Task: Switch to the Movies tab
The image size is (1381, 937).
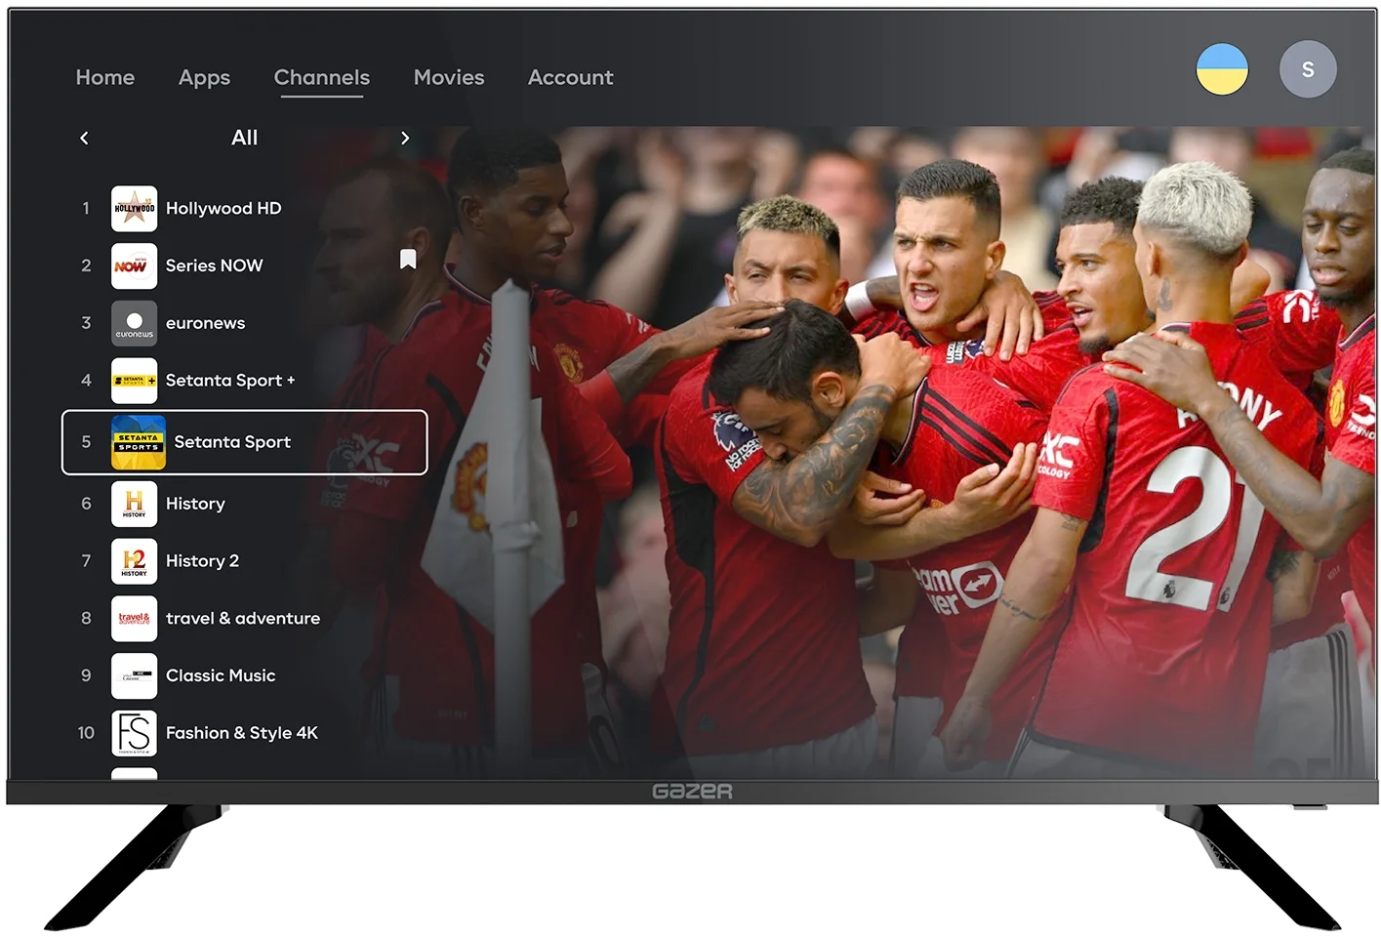Action: point(449,77)
